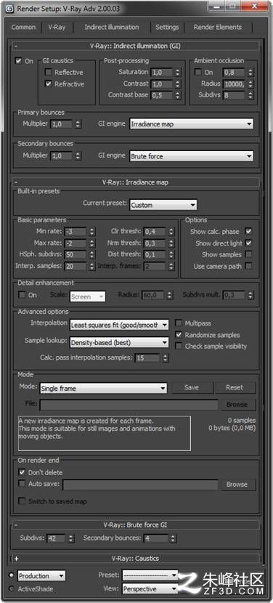
Task: Select the ActiveShade radio button
Action: [x=11, y=588]
